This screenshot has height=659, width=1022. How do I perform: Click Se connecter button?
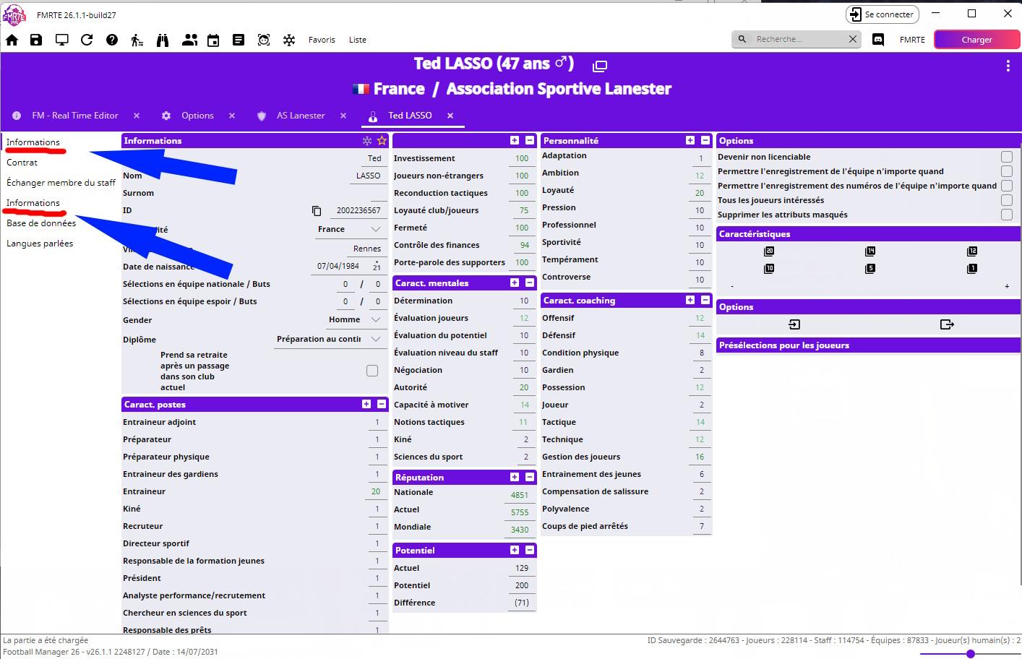[x=882, y=14]
